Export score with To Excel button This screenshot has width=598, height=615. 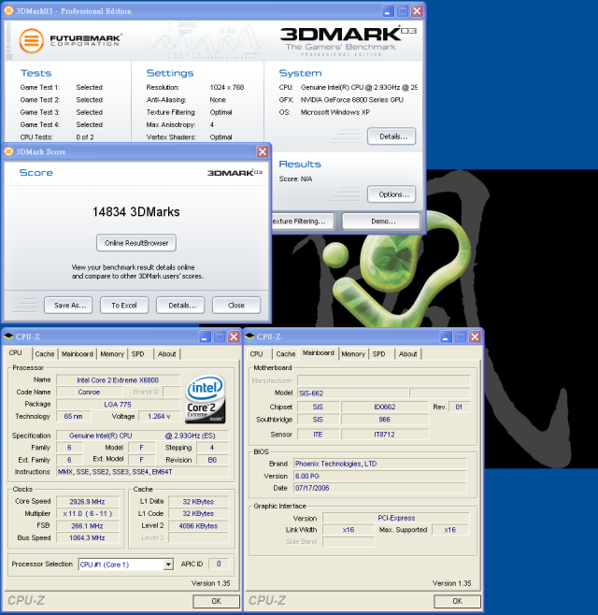tap(124, 305)
